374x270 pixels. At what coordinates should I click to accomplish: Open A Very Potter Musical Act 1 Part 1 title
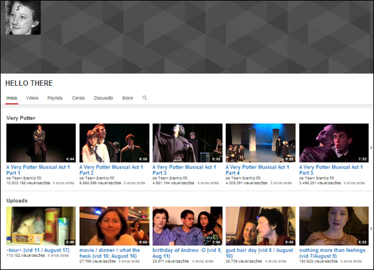tap(38, 170)
